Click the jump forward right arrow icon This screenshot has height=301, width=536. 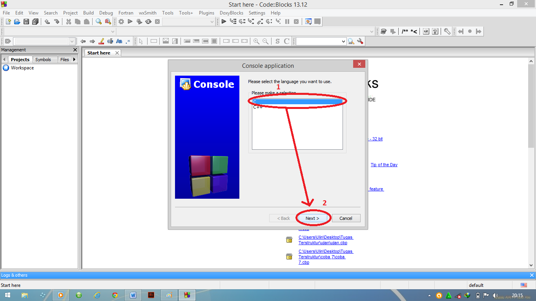point(479,31)
